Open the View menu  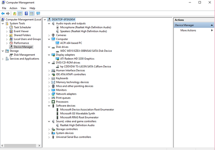(x=23, y=8)
